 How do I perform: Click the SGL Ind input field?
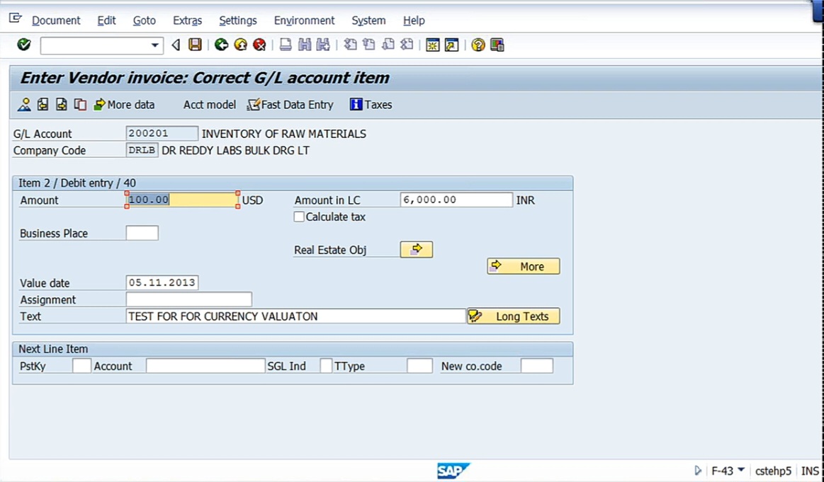326,366
